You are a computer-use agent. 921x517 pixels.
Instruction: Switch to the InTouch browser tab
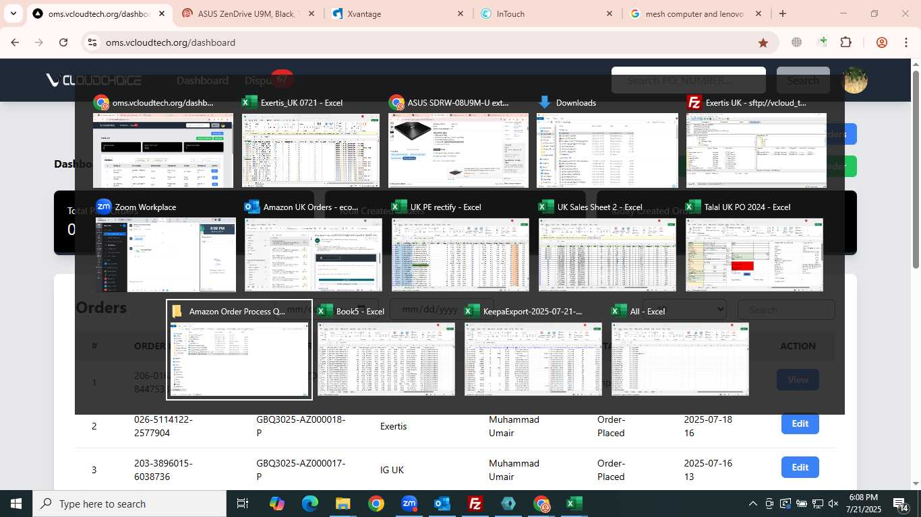[547, 13]
